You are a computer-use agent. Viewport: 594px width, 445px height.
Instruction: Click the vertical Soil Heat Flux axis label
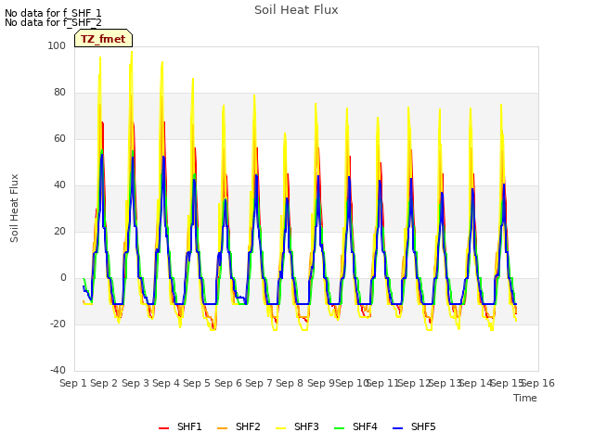click(14, 208)
